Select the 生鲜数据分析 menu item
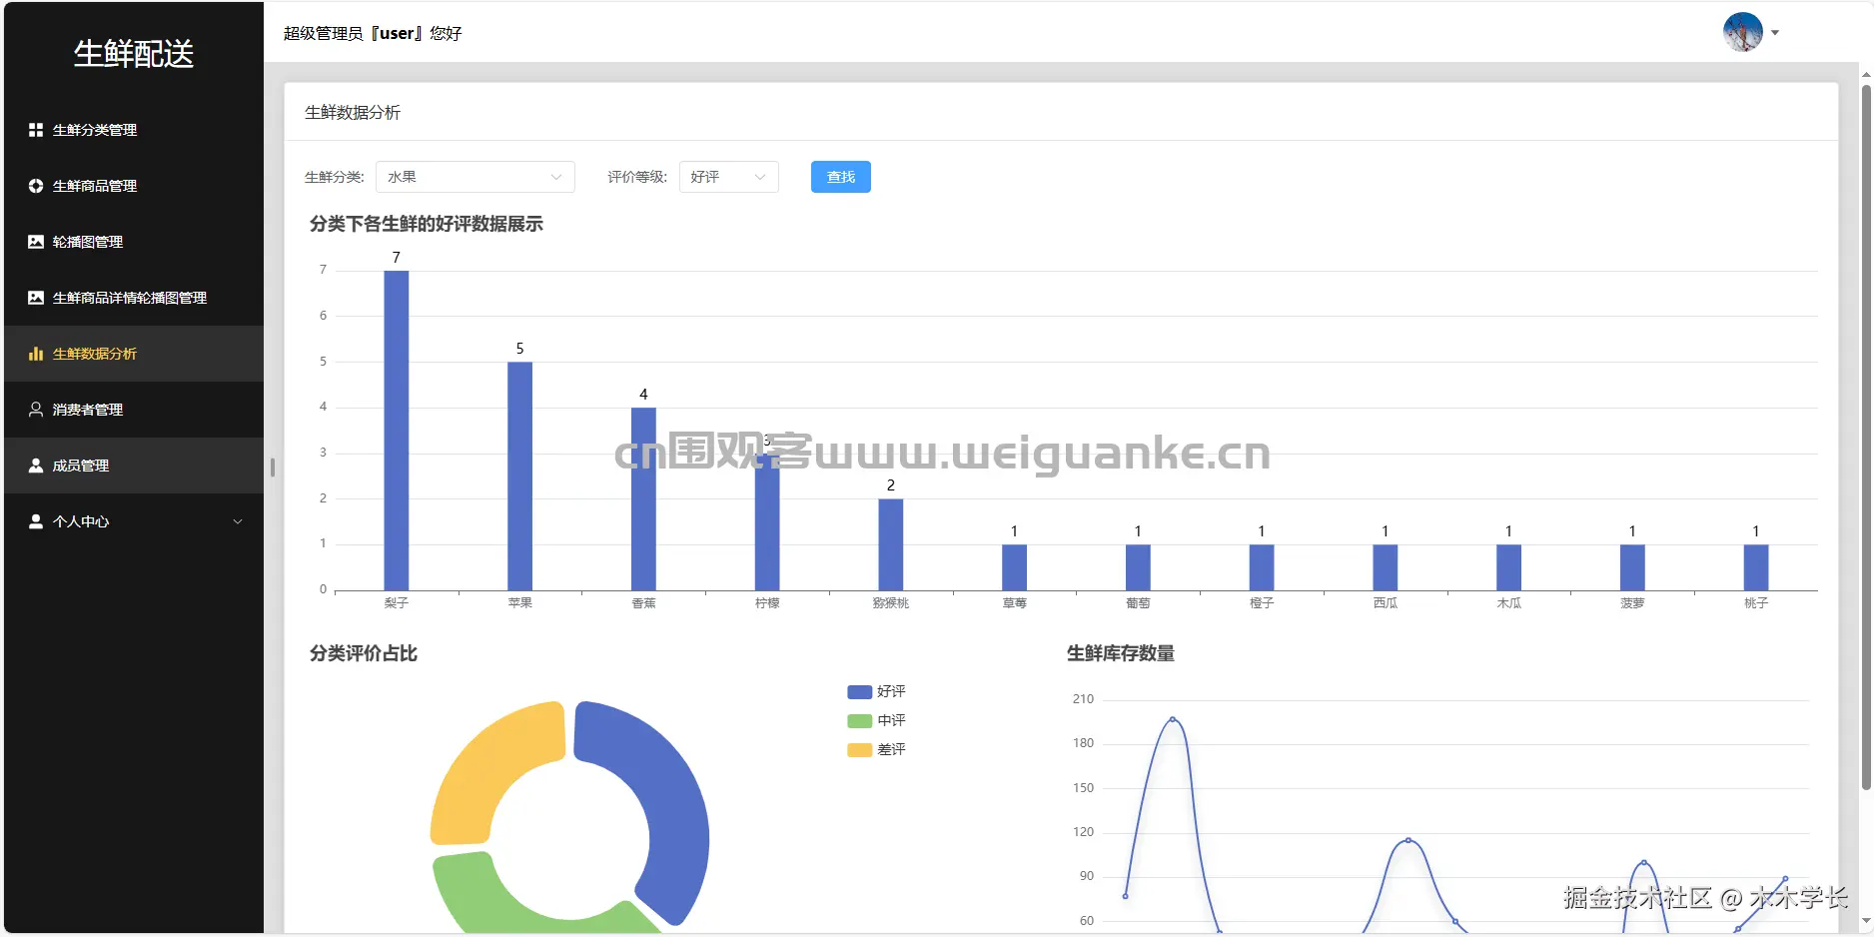The width and height of the screenshot is (1874, 937). pos(134,354)
